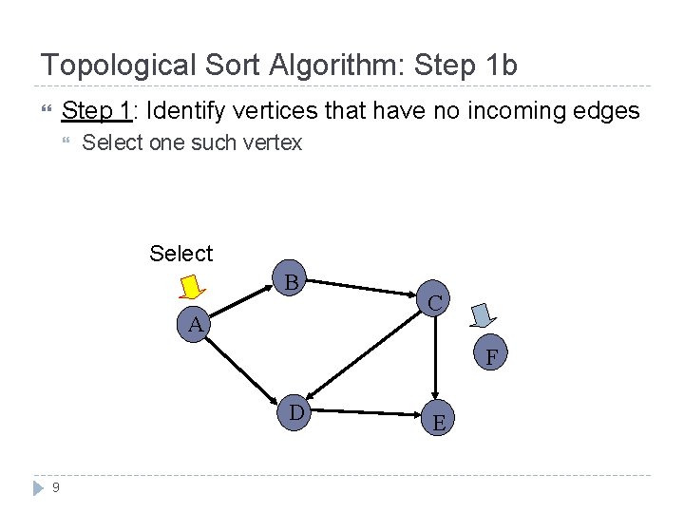Click the "Select one such vertex" sub-bullet text
684x513 pixels.
tap(192, 143)
